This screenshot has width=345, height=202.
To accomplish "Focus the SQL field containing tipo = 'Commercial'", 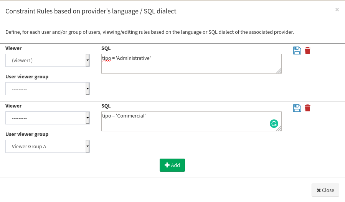I will tap(191, 121).
